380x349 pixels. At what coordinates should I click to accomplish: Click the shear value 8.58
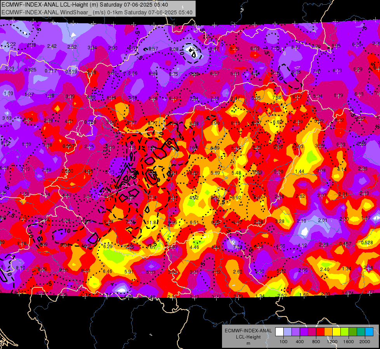click(x=194, y=124)
